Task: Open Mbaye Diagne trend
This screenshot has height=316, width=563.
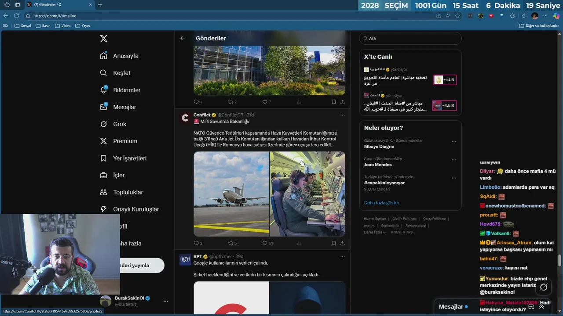Action: pyautogui.click(x=379, y=147)
